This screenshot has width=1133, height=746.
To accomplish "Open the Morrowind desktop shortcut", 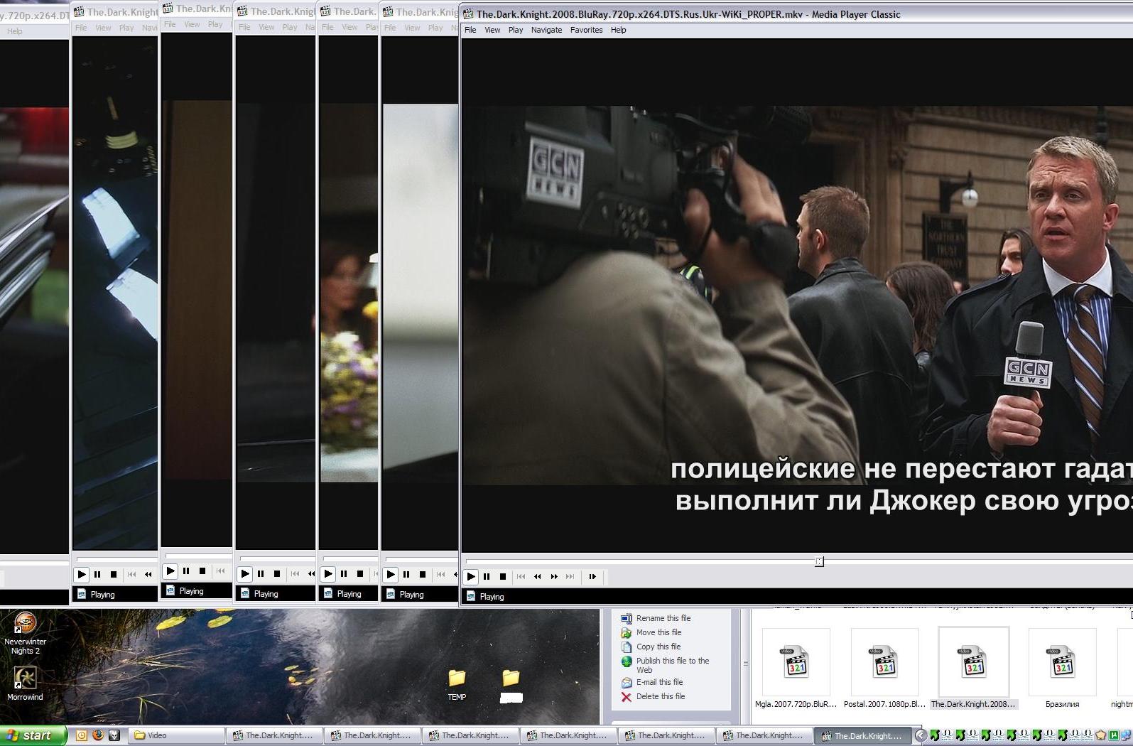I will click(x=25, y=679).
